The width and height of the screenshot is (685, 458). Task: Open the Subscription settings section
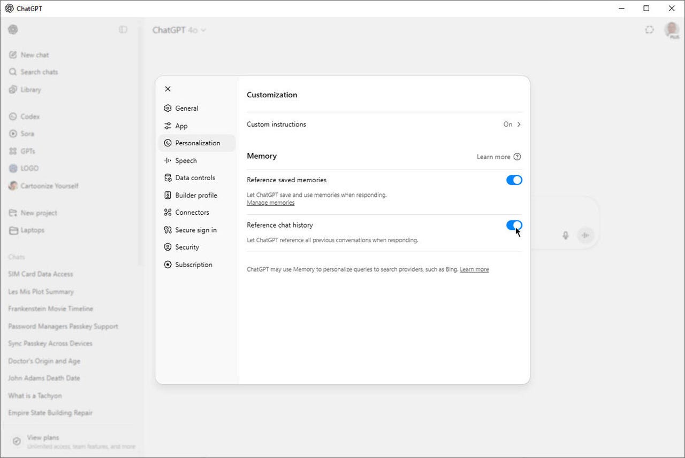tap(197, 265)
